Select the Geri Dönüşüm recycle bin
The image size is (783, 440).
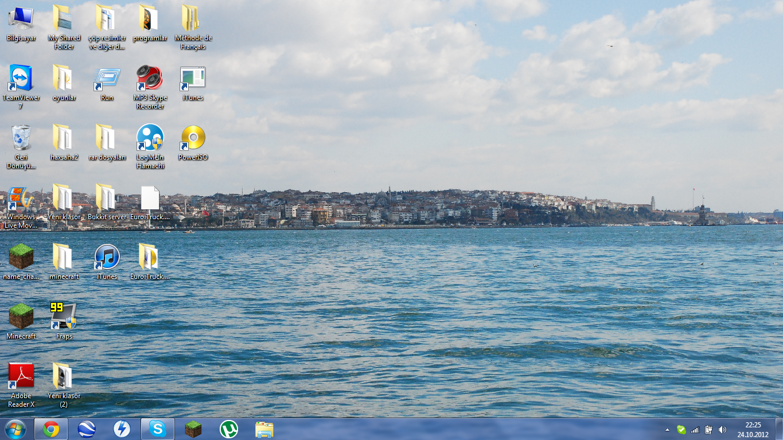pos(21,146)
